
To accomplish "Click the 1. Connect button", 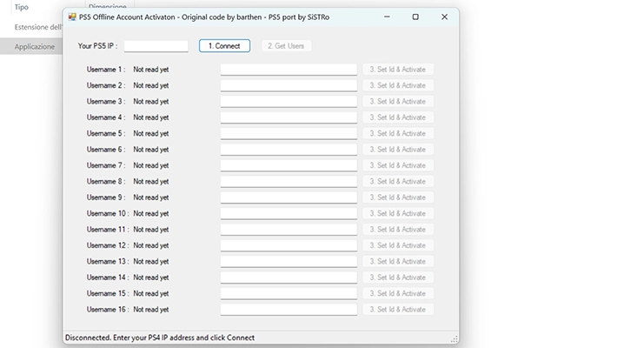I will point(224,46).
